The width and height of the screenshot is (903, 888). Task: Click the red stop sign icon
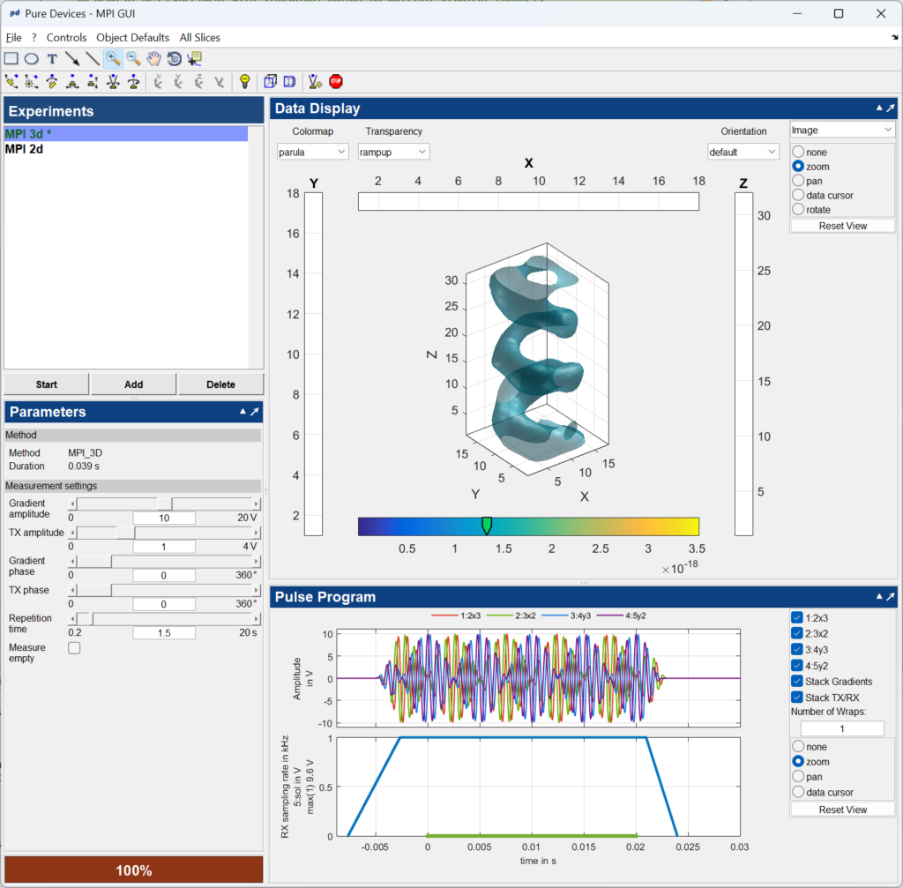coord(336,82)
